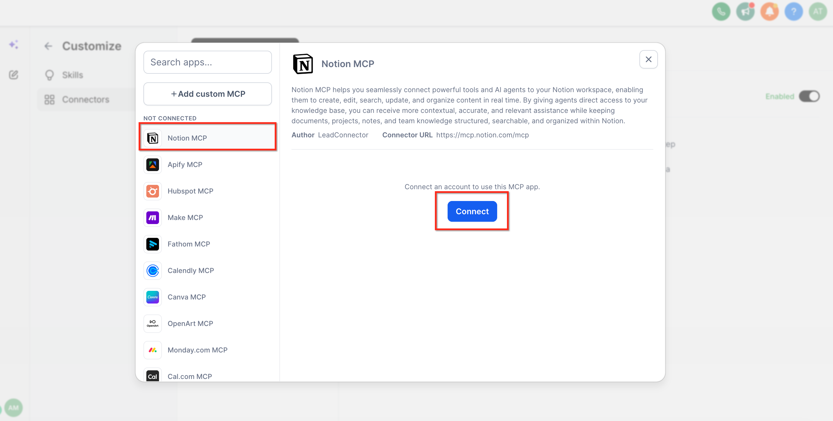833x421 pixels.
Task: Open the orange notifications bell
Action: 769,12
